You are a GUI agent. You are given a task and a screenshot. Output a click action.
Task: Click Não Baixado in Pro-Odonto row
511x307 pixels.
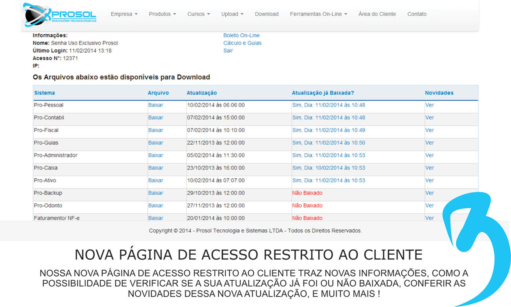click(x=307, y=206)
